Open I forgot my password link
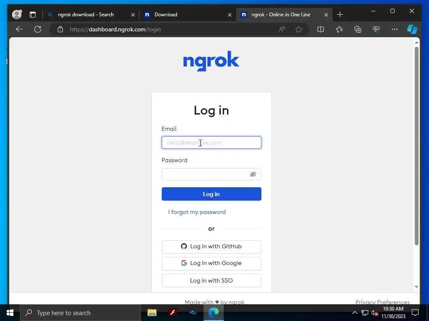Viewport: 429px width, 321px height. (197, 212)
